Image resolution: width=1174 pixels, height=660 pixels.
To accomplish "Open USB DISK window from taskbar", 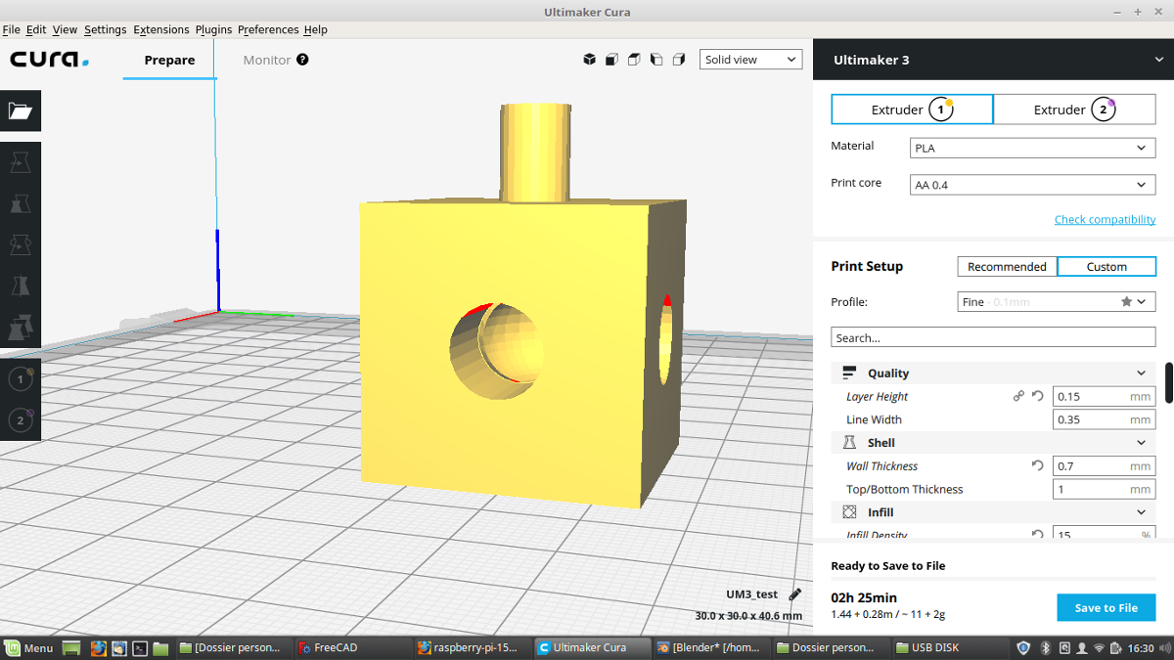I will [x=950, y=647].
